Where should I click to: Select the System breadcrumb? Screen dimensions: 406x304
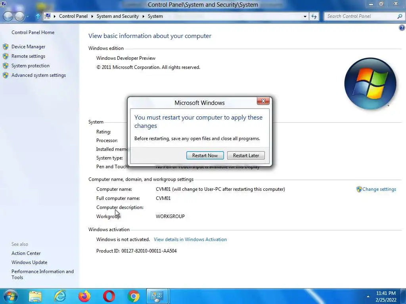pyautogui.click(x=155, y=16)
